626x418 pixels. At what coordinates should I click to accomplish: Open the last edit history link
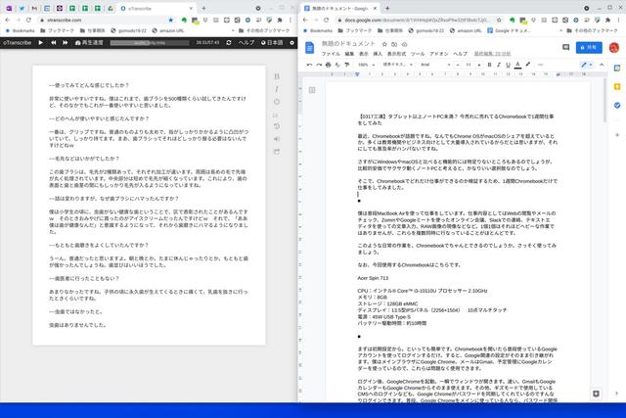pyautogui.click(x=492, y=54)
